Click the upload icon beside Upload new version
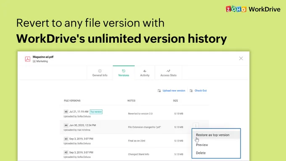The image size is (286, 161). click(159, 91)
